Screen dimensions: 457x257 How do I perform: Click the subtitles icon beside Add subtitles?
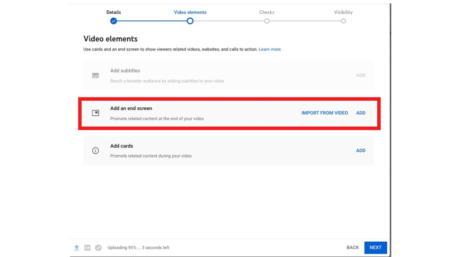coord(95,76)
